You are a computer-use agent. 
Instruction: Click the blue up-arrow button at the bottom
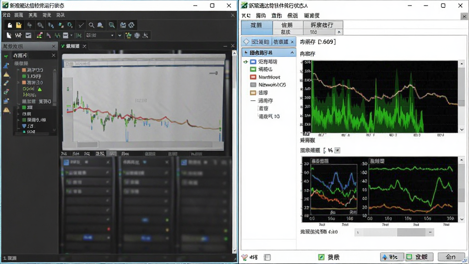(392, 257)
